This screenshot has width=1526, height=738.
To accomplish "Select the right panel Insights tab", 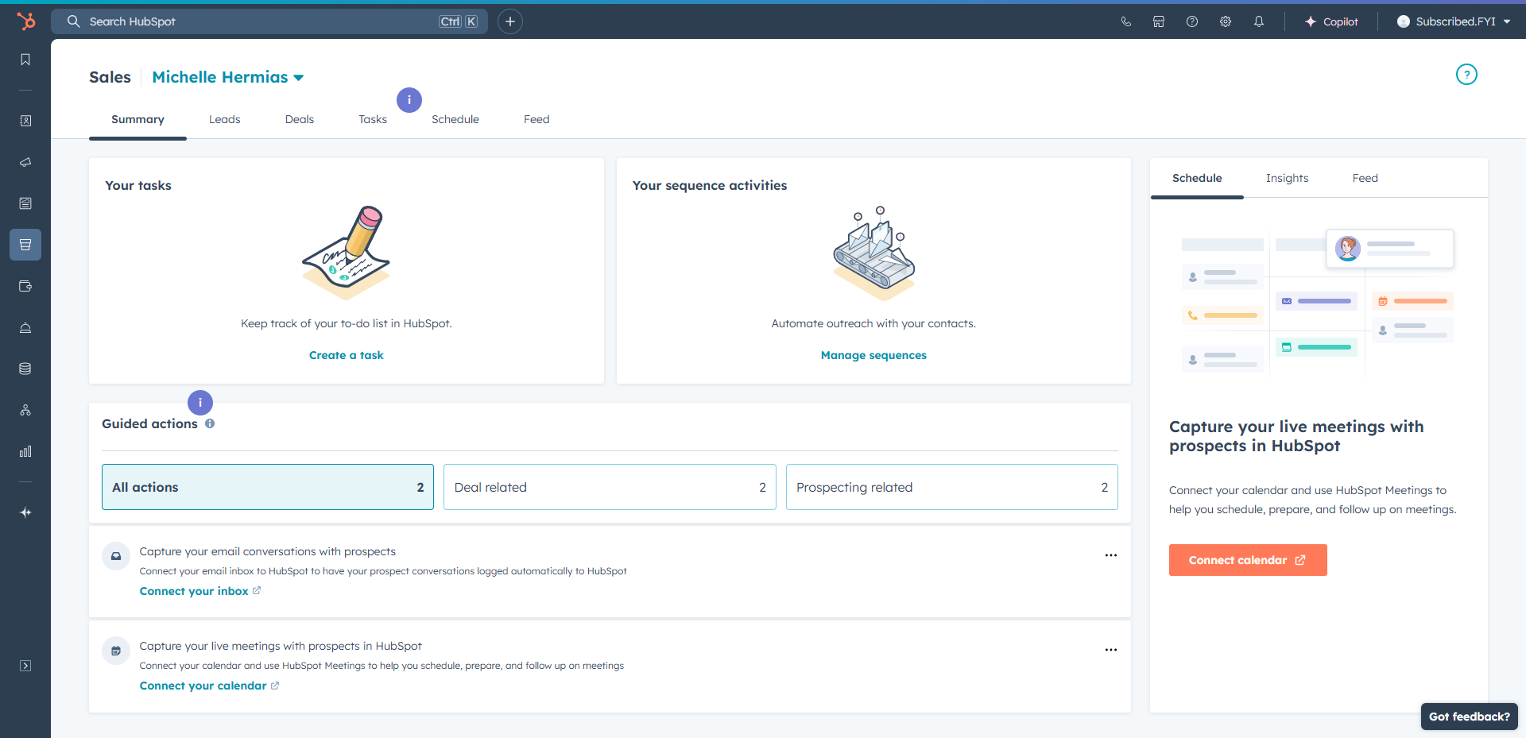I will tap(1287, 178).
